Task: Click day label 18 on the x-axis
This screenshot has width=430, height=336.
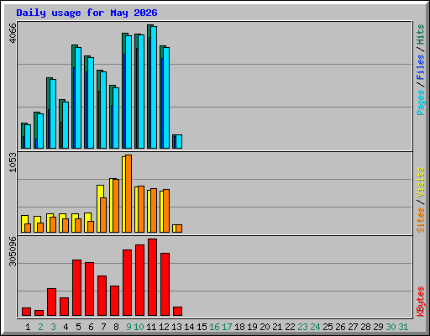Action: (x=239, y=327)
